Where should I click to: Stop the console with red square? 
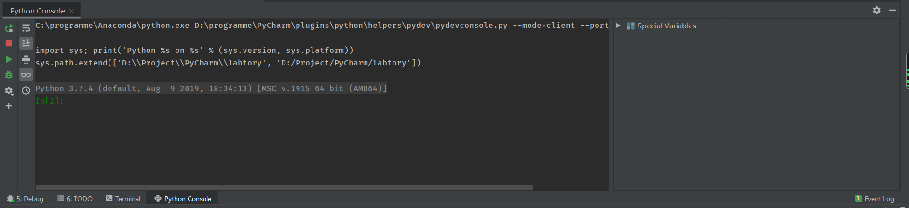(9, 43)
